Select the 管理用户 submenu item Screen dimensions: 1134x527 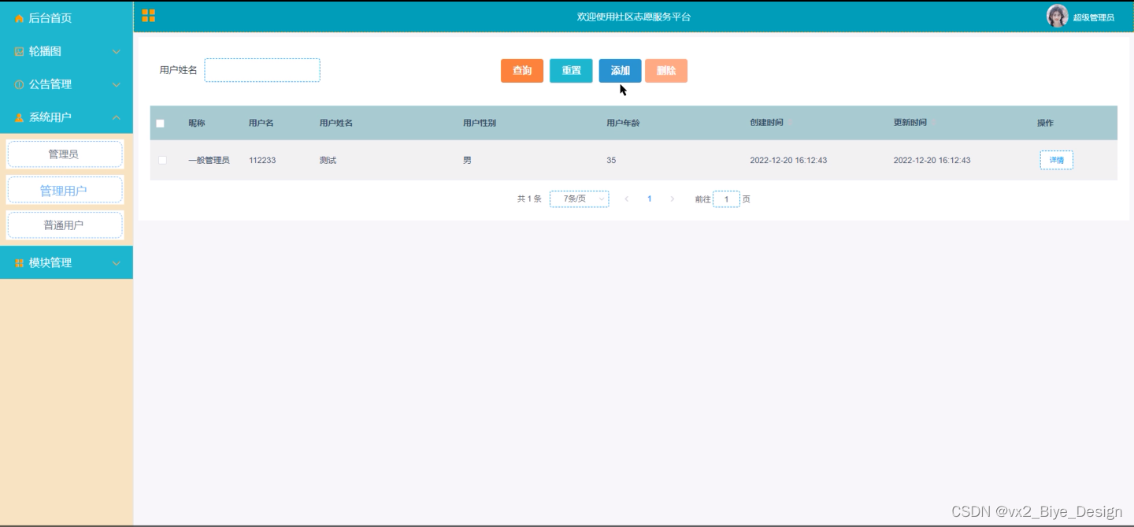[65, 190]
